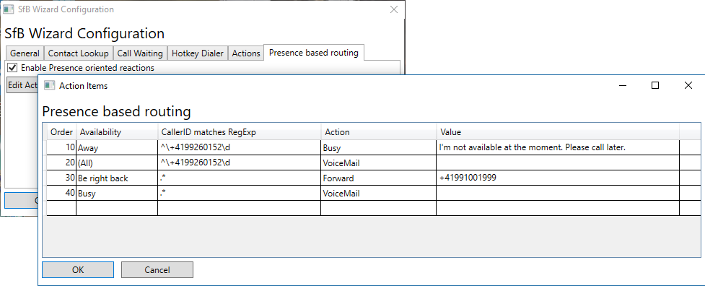
Task: Click the Action Items window icon
Action: click(x=50, y=85)
